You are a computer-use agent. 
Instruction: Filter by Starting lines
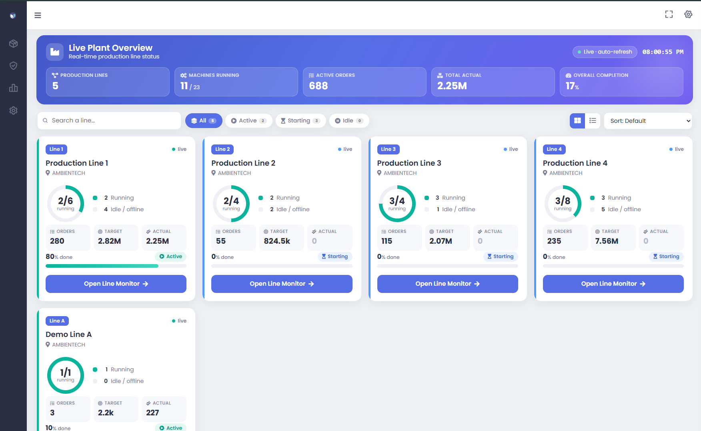pos(300,120)
